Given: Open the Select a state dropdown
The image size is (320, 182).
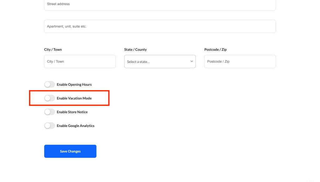Looking at the screenshot, I should [x=160, y=62].
